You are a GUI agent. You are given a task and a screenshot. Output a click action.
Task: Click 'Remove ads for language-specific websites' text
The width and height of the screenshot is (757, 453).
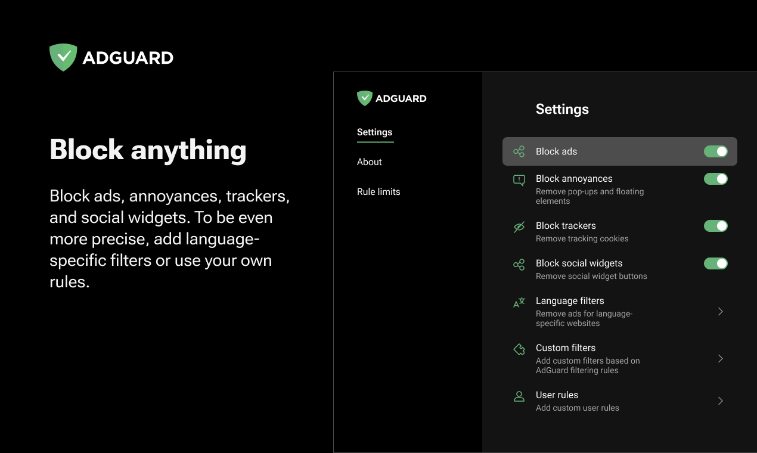584,318
